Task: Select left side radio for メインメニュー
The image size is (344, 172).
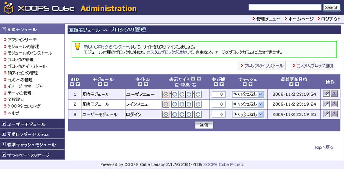Action: click(x=166, y=104)
